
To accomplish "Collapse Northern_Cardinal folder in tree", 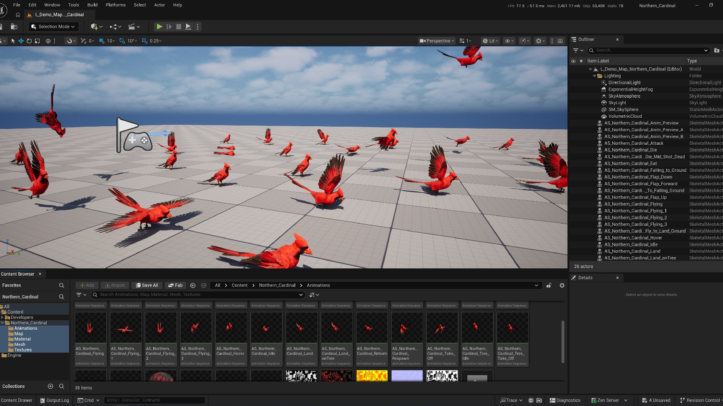I will pyautogui.click(x=2, y=323).
